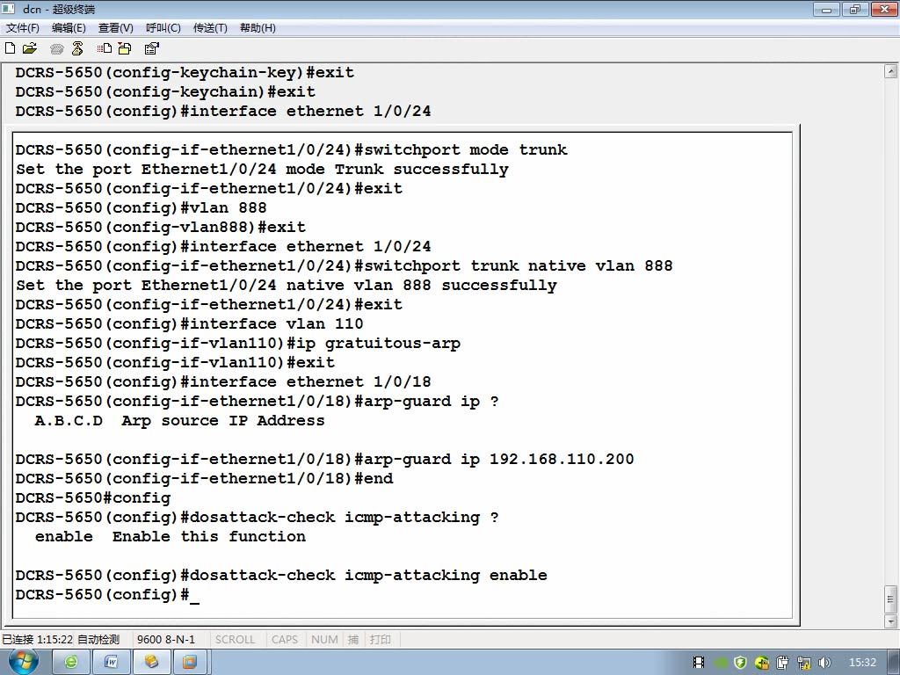The width and height of the screenshot is (900, 675).
Task: Click 'enable Enable this function' help line
Action: point(171,537)
